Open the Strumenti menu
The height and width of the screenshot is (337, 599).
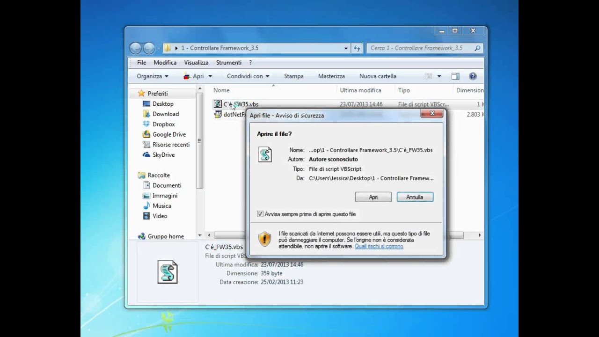click(229, 62)
